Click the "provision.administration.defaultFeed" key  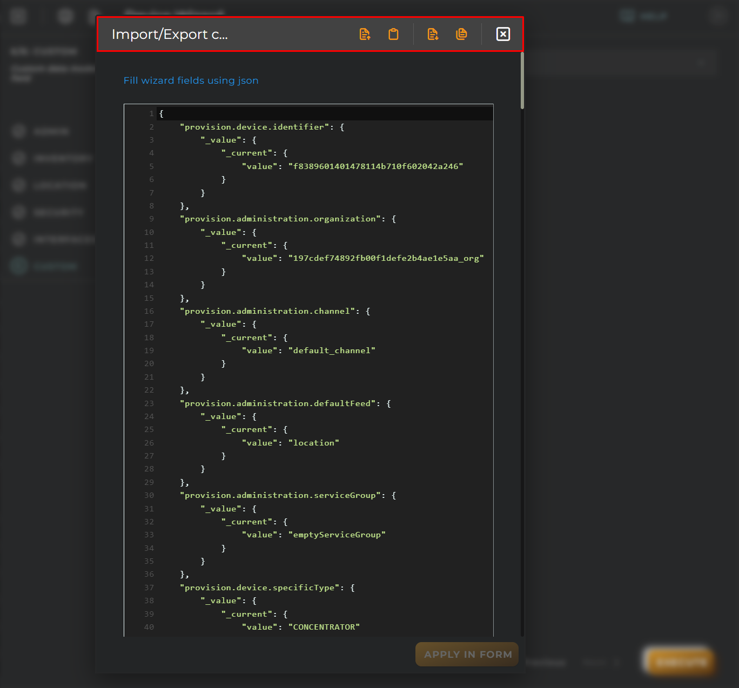(x=278, y=403)
